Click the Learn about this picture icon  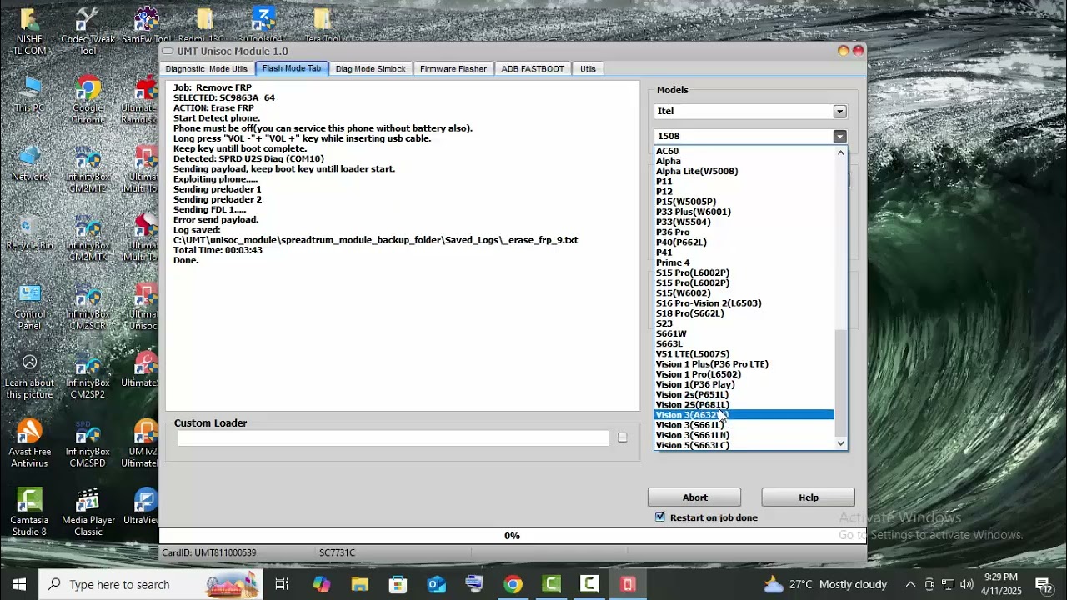point(29,376)
